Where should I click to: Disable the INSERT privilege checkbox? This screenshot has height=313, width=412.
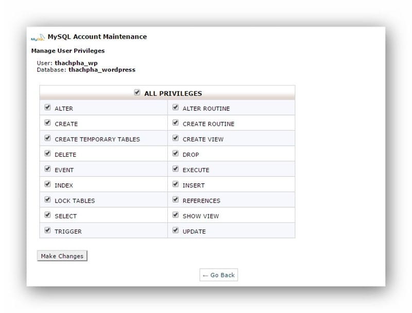click(176, 184)
